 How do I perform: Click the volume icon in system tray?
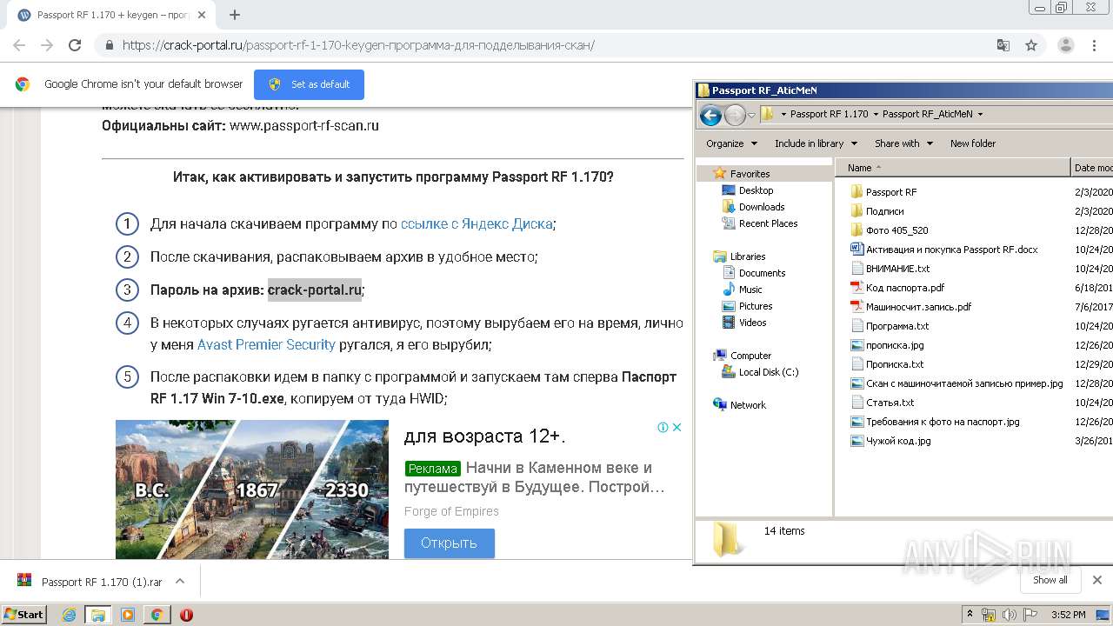pyautogui.click(x=1009, y=615)
